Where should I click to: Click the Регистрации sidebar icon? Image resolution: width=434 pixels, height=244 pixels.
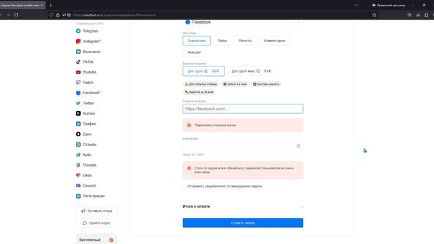78,196
